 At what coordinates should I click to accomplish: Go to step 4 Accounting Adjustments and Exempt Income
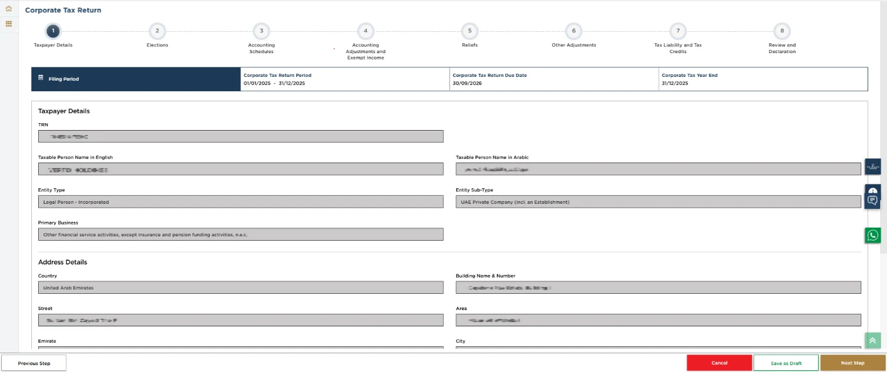click(x=366, y=31)
